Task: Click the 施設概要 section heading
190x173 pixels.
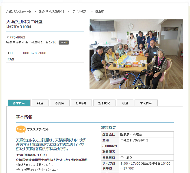Action: click(x=109, y=128)
